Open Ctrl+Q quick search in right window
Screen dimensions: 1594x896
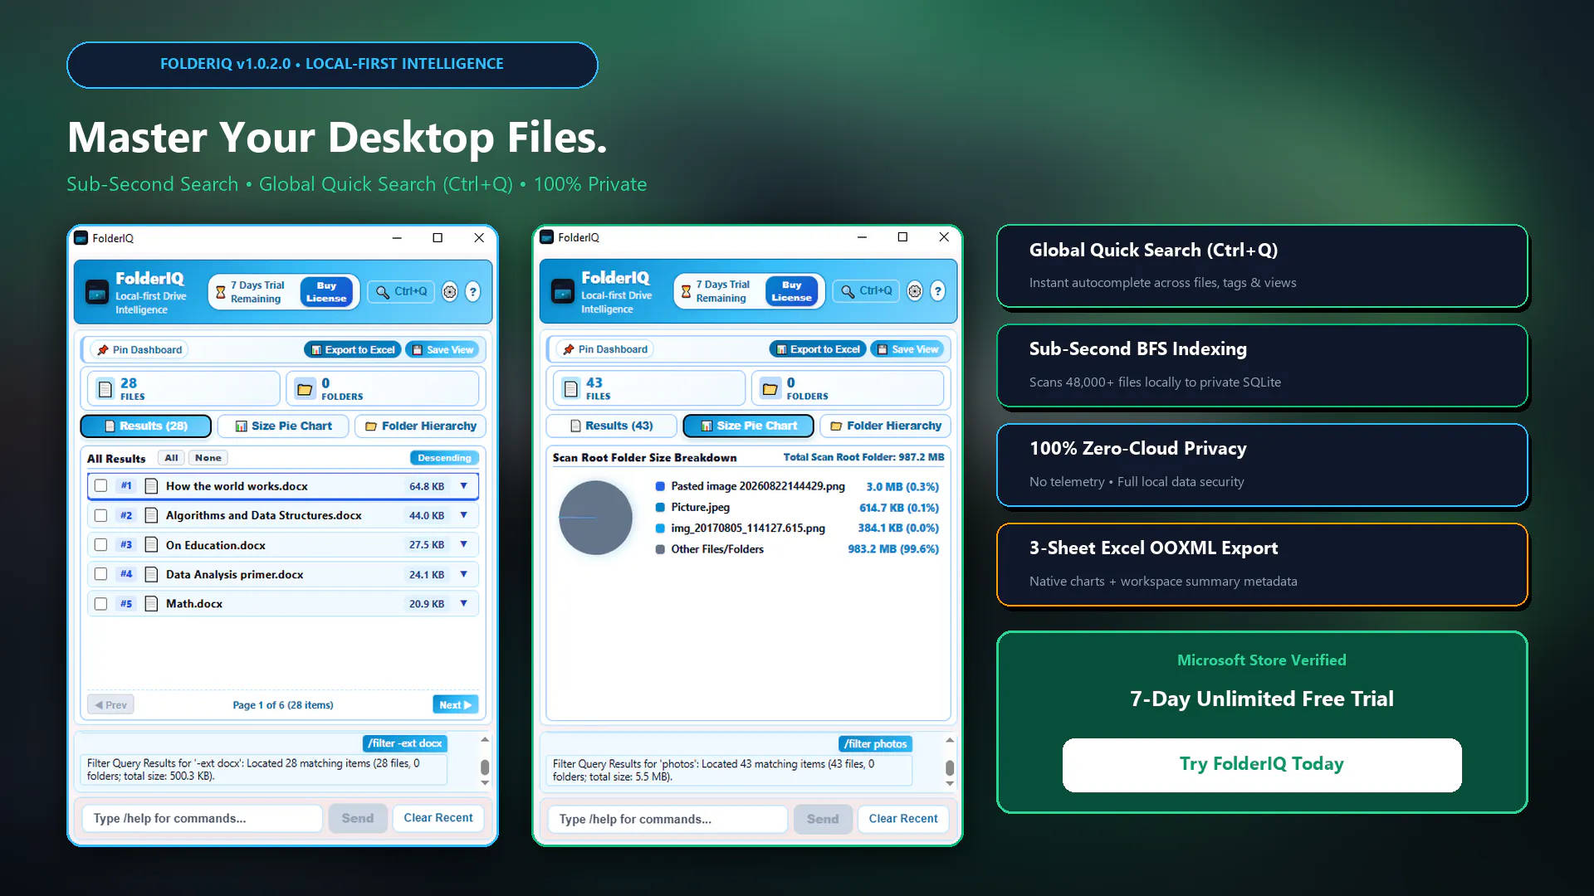pyautogui.click(x=867, y=291)
